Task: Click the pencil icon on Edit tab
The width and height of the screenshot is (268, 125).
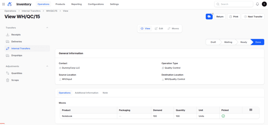Action: pos(156,29)
